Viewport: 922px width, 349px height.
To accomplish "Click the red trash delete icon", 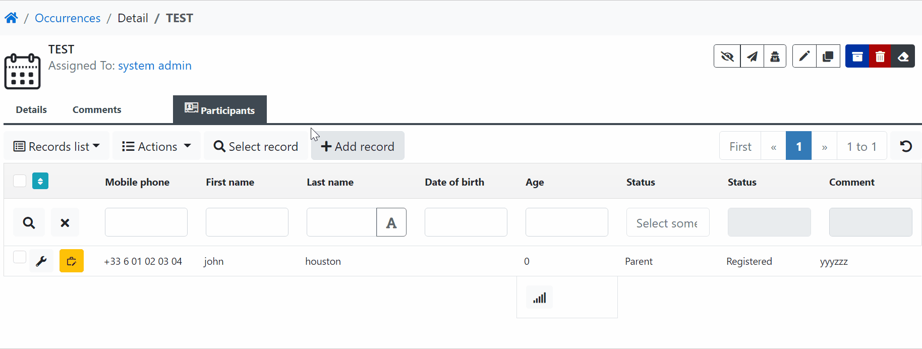I will tap(880, 56).
